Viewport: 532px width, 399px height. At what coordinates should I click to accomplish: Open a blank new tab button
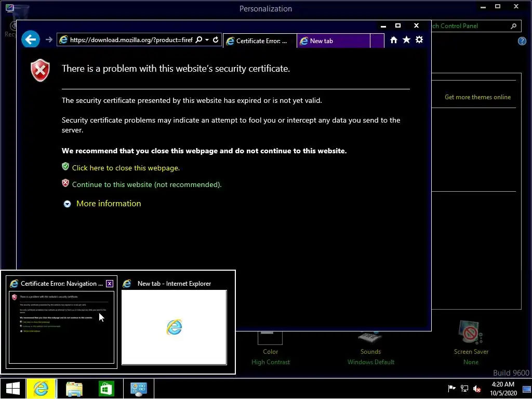tap(377, 41)
